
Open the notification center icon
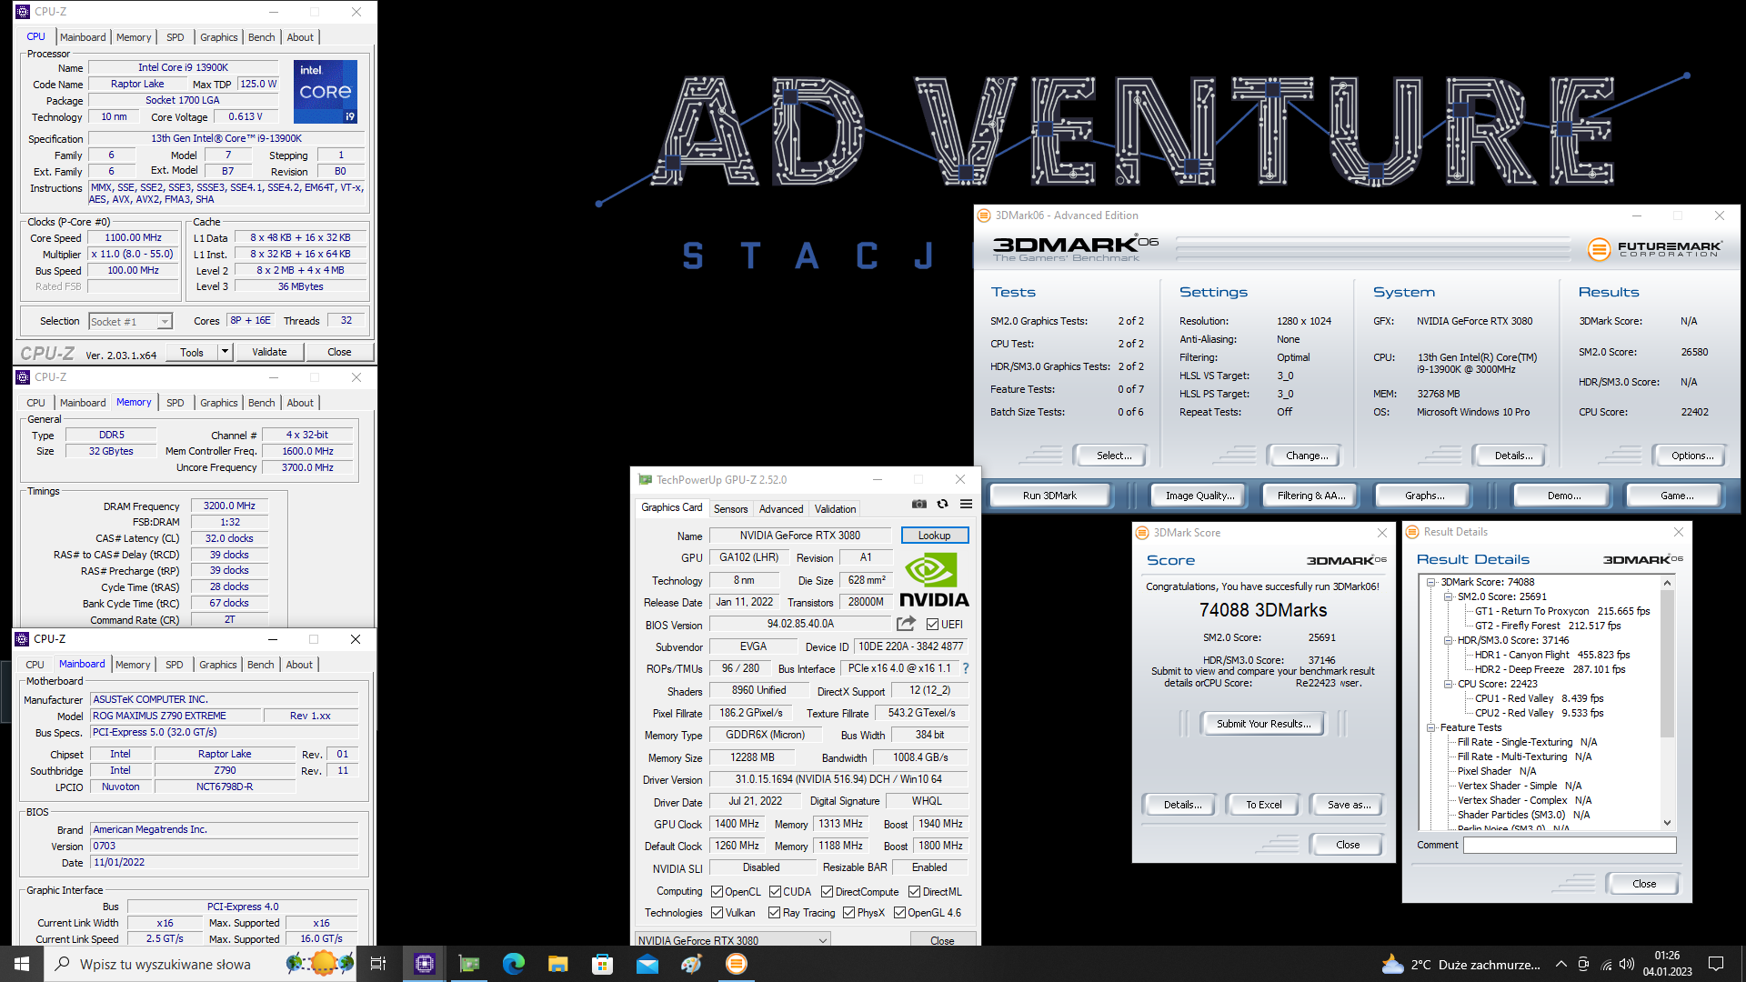tap(1716, 964)
